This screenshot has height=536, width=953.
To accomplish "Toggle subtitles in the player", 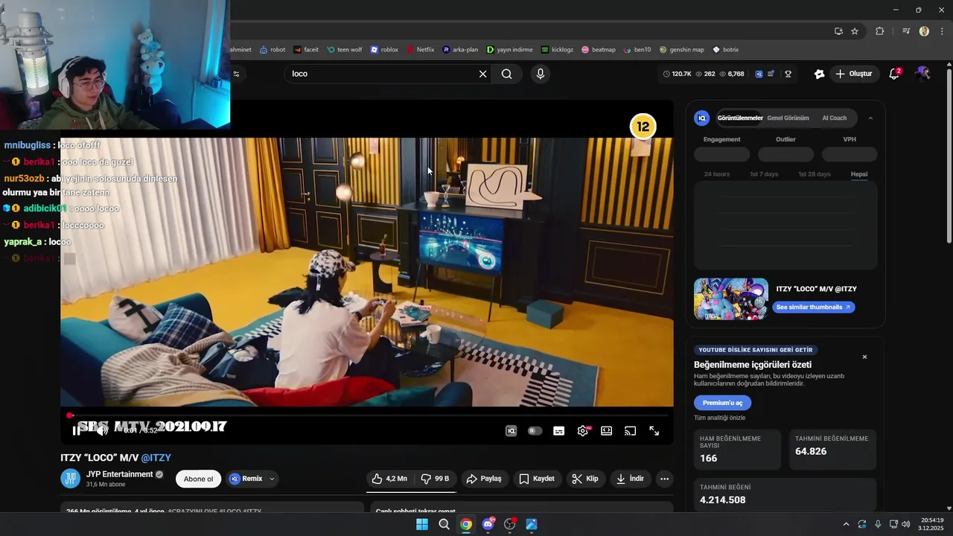I will coord(559,430).
